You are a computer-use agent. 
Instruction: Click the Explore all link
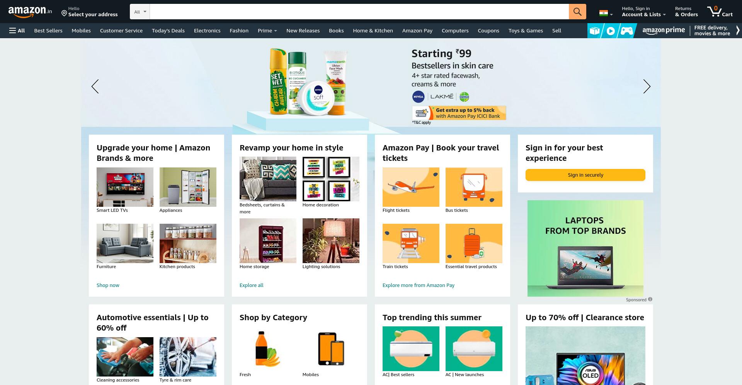tap(251, 285)
